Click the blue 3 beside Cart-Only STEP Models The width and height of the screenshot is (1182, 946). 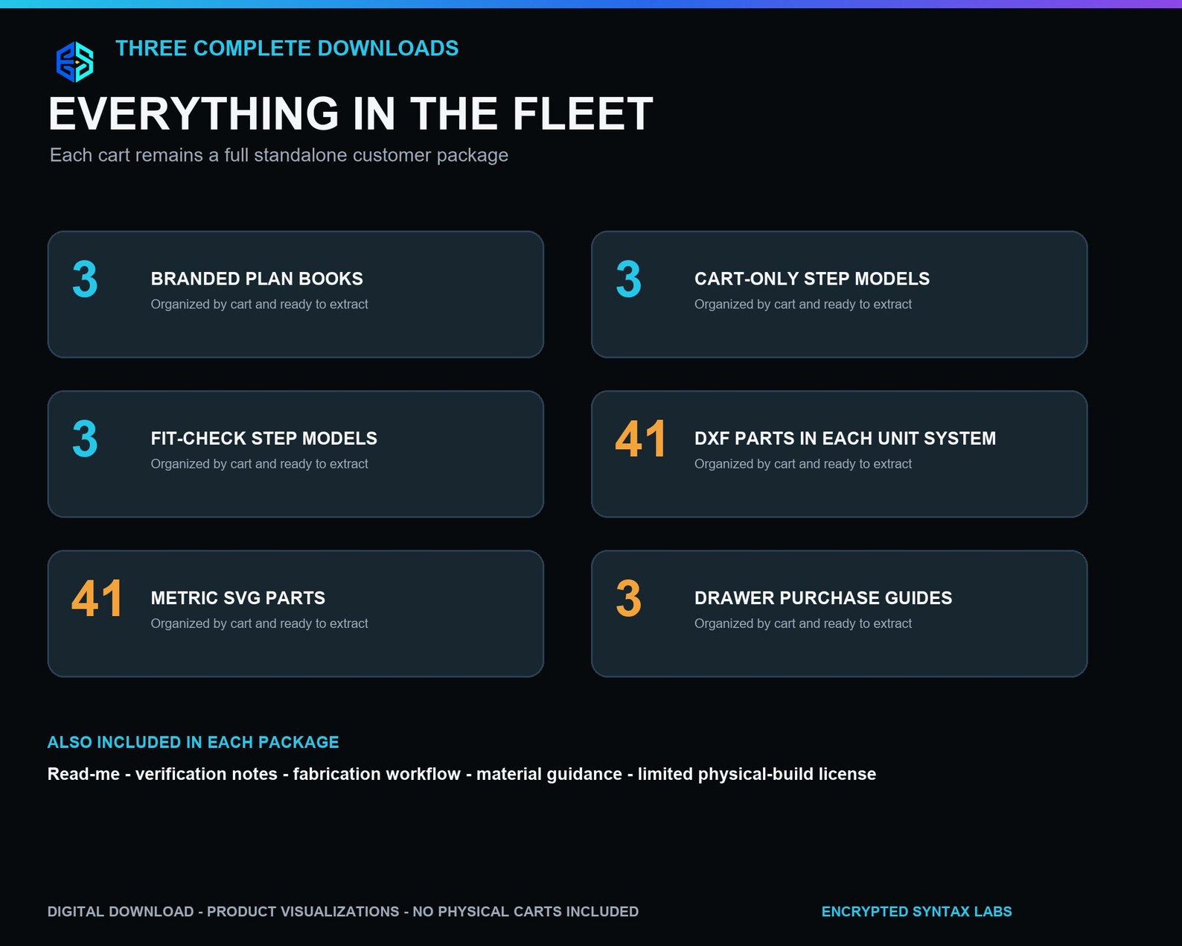[628, 279]
